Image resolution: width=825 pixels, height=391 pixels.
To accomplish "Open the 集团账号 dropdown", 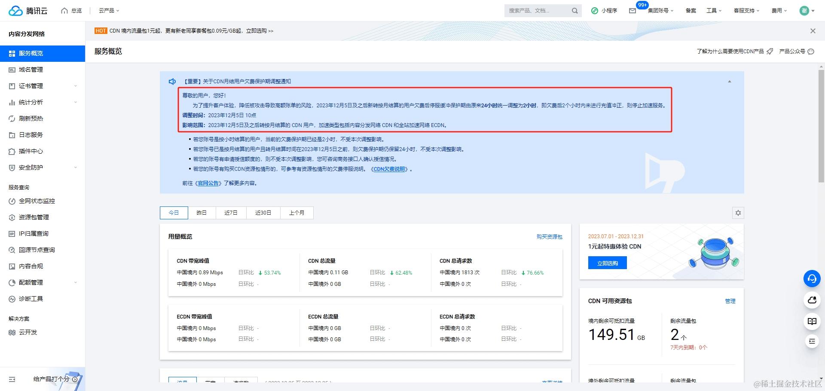I will [660, 11].
